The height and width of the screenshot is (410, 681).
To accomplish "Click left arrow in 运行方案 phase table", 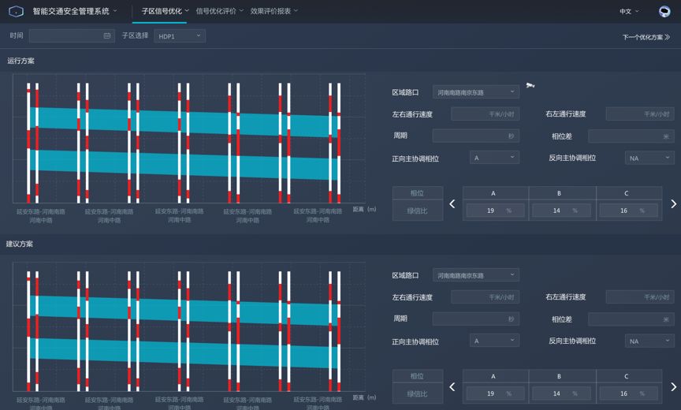I will point(452,203).
